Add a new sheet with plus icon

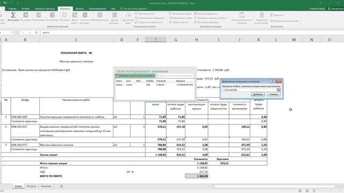coord(61,186)
